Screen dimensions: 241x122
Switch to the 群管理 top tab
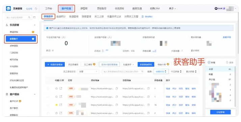click(84, 8)
